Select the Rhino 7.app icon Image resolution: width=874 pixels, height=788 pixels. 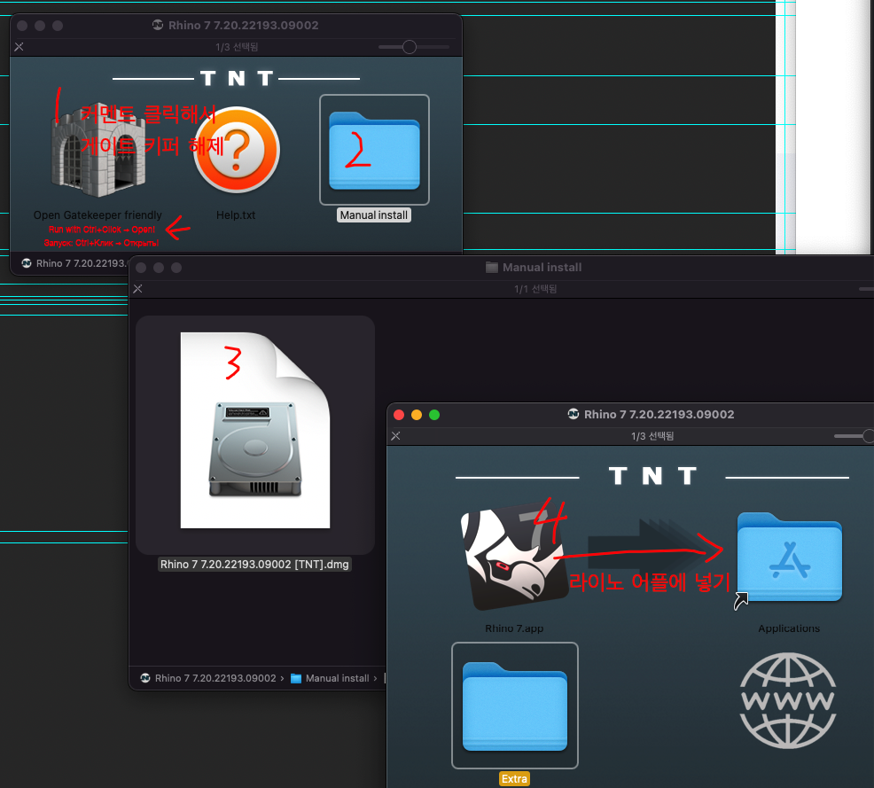pos(514,558)
